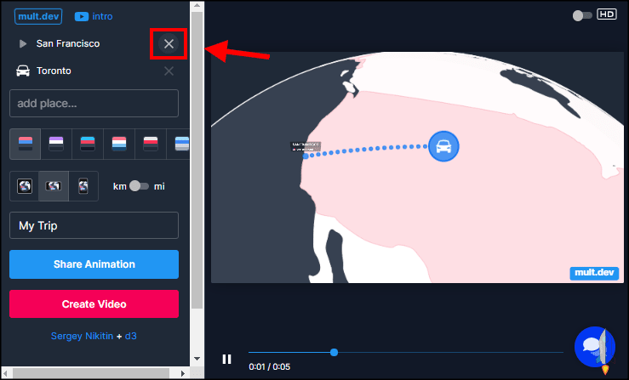The width and height of the screenshot is (629, 380).
Task: Choose the red and cyan map theme
Action: (88, 144)
